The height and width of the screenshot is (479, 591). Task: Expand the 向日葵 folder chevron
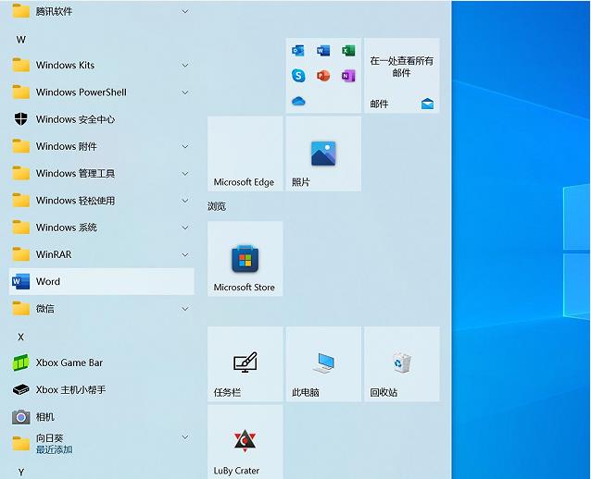185,436
